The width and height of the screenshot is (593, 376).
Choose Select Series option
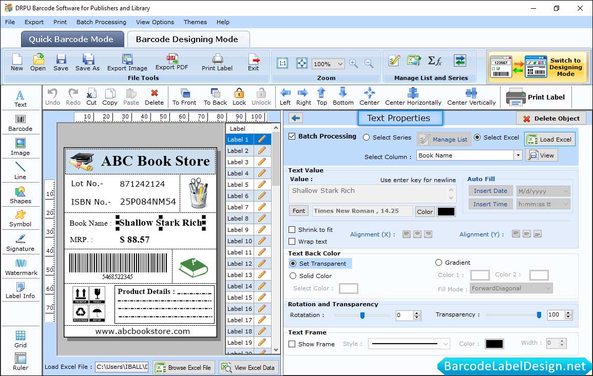click(366, 137)
